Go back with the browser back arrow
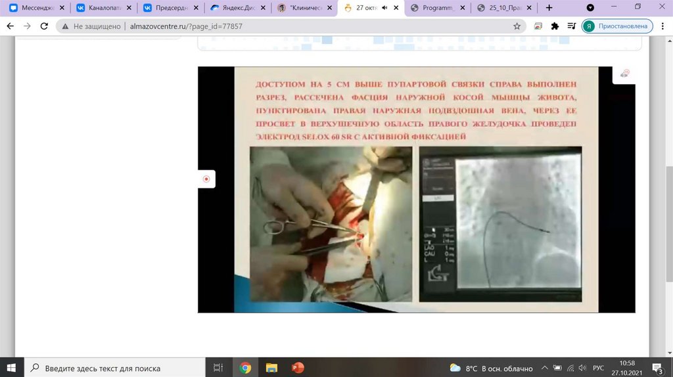 pos(11,26)
